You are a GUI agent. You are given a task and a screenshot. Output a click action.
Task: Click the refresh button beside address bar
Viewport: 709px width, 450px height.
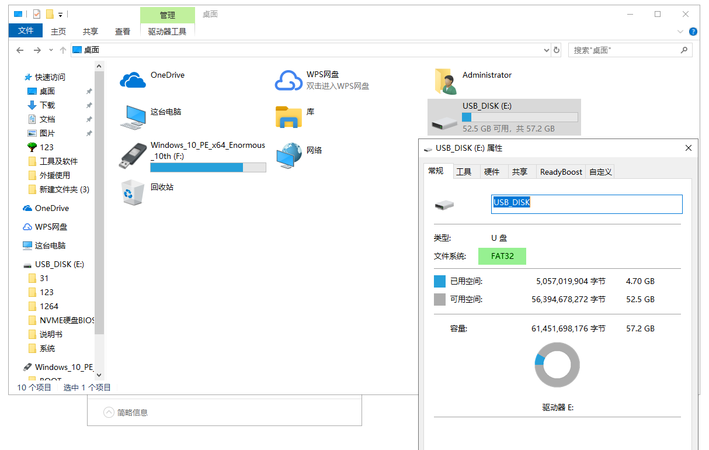tap(557, 50)
